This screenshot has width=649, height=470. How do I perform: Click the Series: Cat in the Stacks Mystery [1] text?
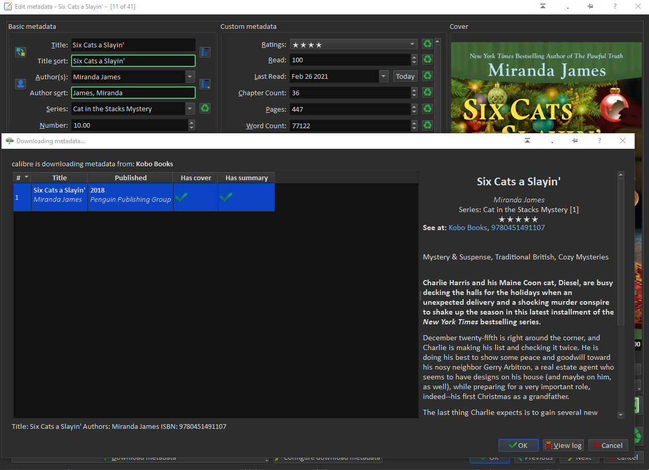coord(519,210)
